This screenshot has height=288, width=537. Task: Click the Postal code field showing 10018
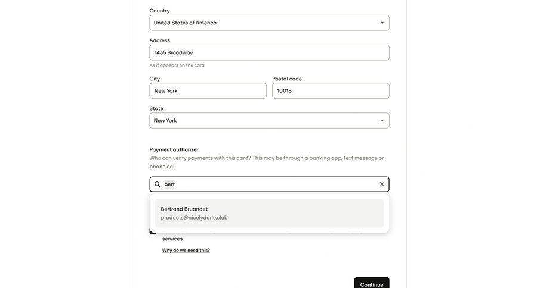click(331, 91)
